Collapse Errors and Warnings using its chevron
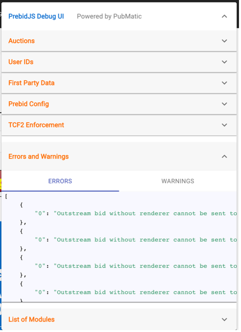The width and height of the screenshot is (241, 332). [224, 156]
